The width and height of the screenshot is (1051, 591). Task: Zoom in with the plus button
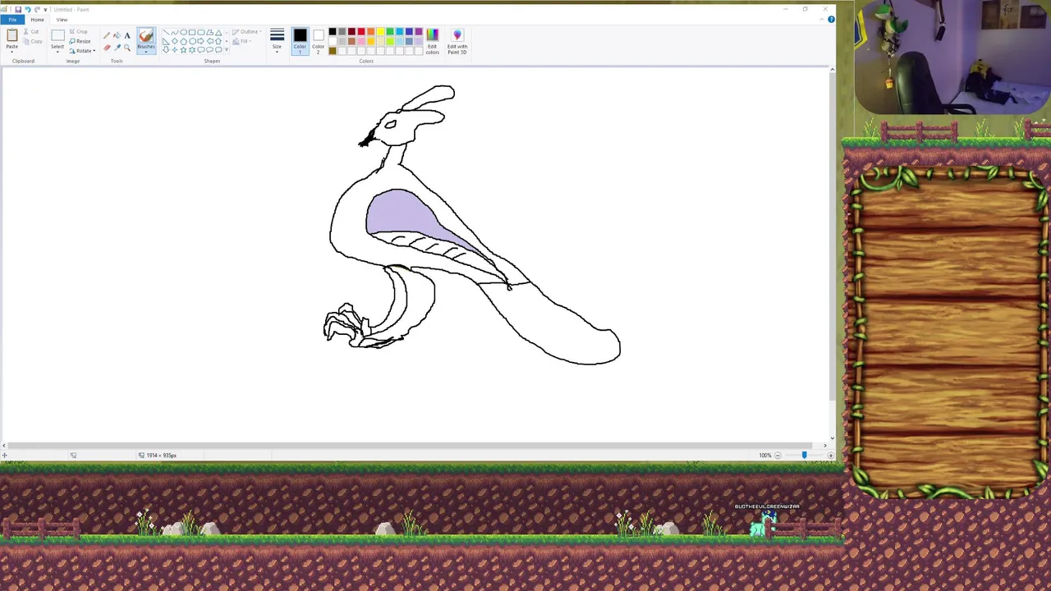pyautogui.click(x=830, y=456)
